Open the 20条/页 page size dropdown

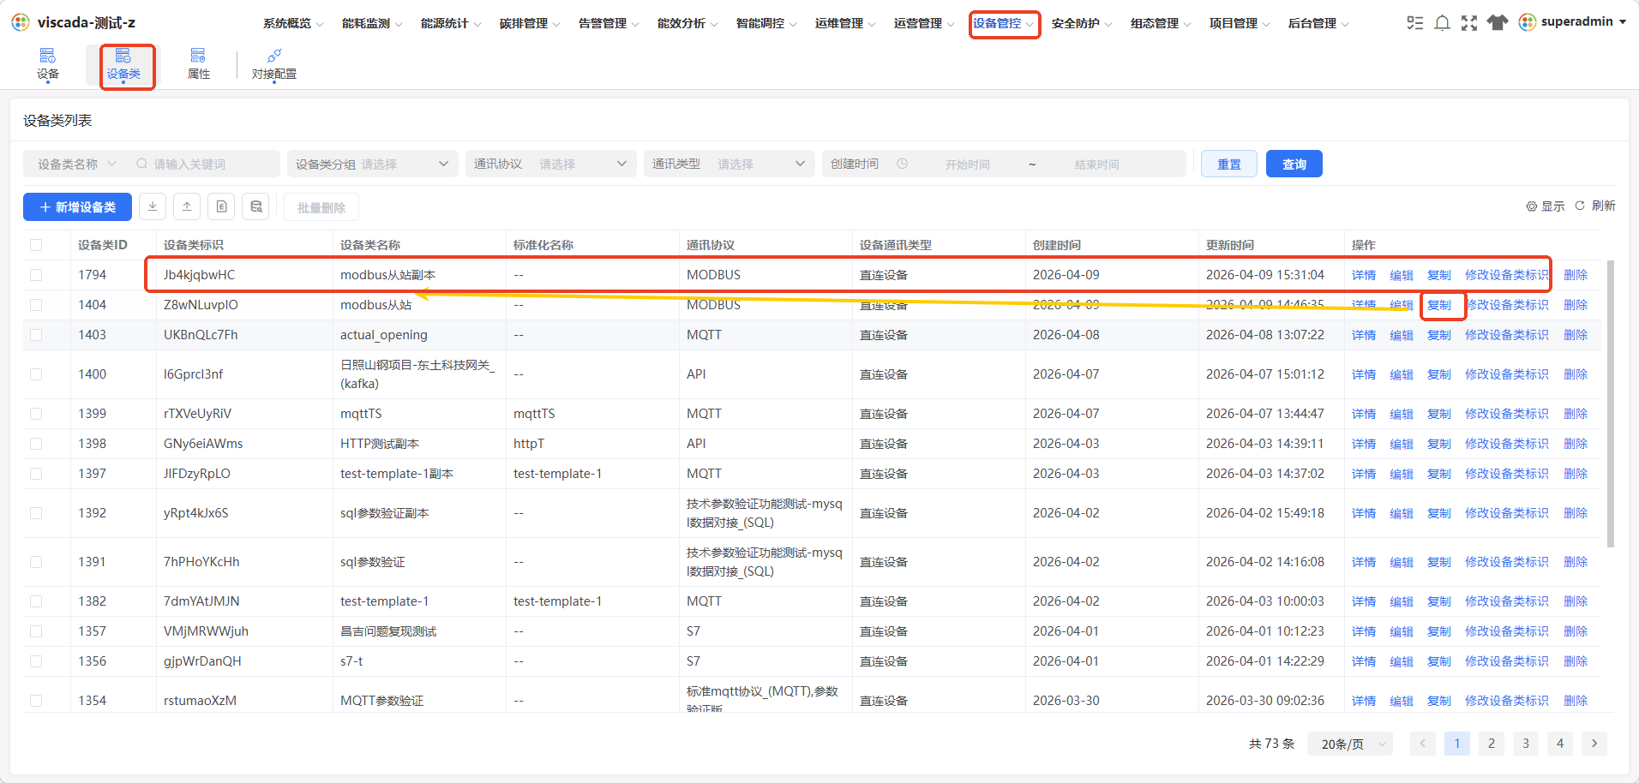click(x=1350, y=744)
